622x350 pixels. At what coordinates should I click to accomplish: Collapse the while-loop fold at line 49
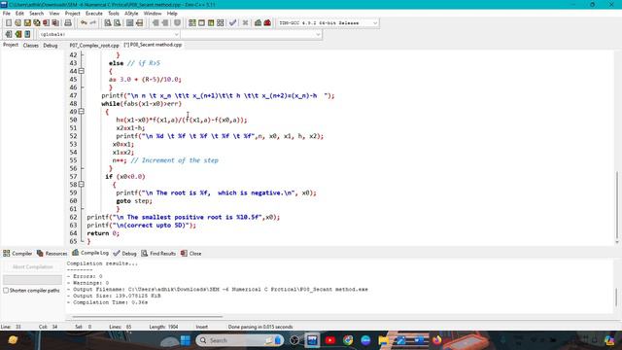click(81, 112)
